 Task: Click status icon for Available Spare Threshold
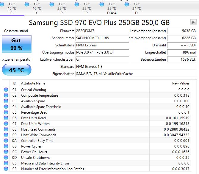click(6, 106)
